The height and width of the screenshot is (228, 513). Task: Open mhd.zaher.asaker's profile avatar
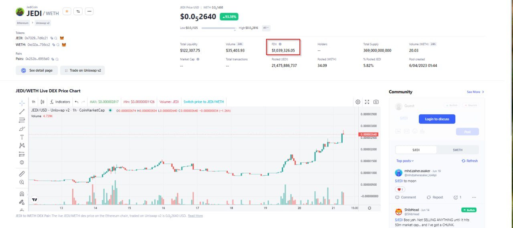point(399,173)
